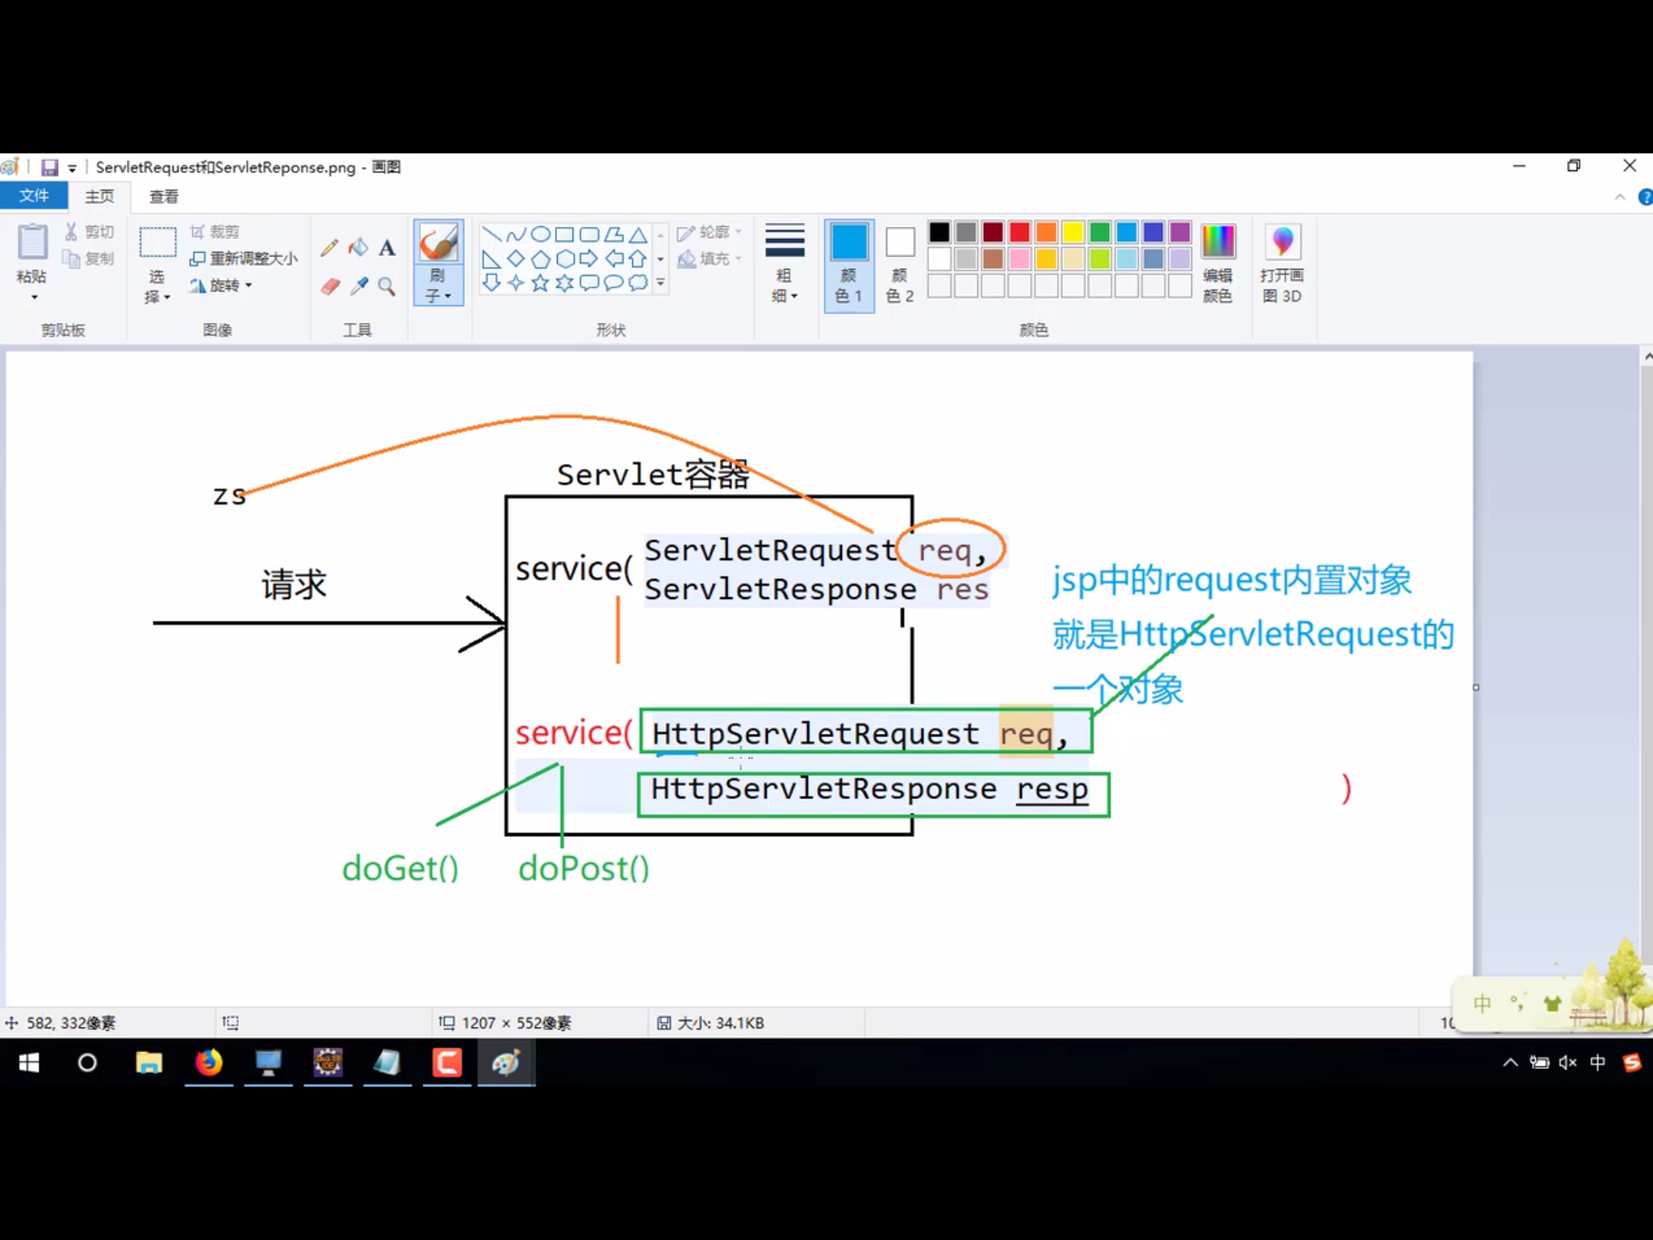
Task: Click the Paint taskbar icon
Action: 506,1063
